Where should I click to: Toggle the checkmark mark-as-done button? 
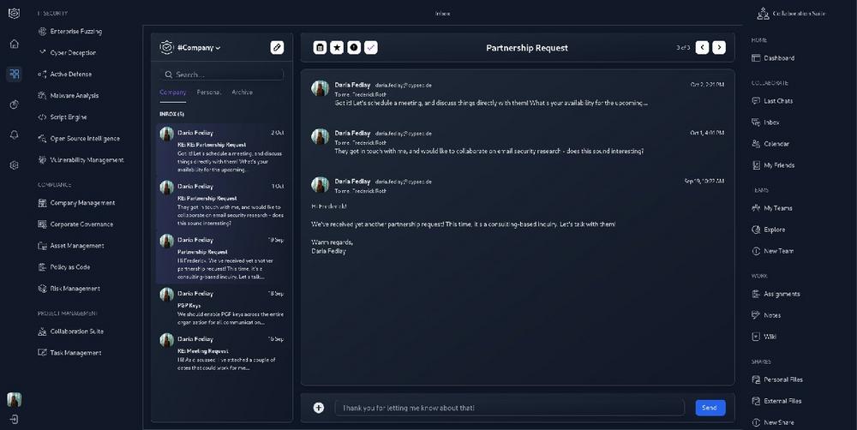(371, 48)
